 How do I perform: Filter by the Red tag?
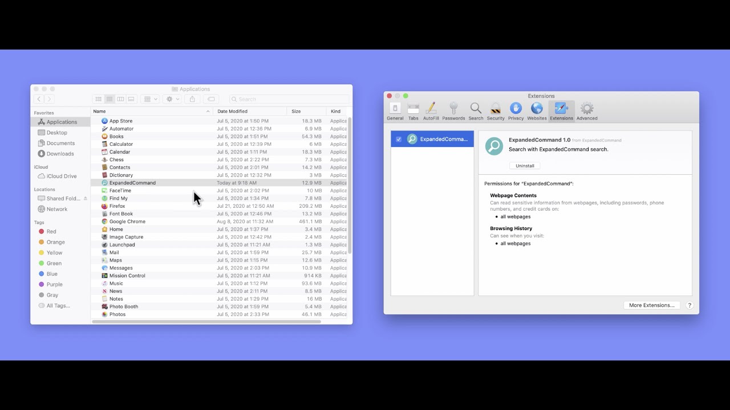(51, 232)
